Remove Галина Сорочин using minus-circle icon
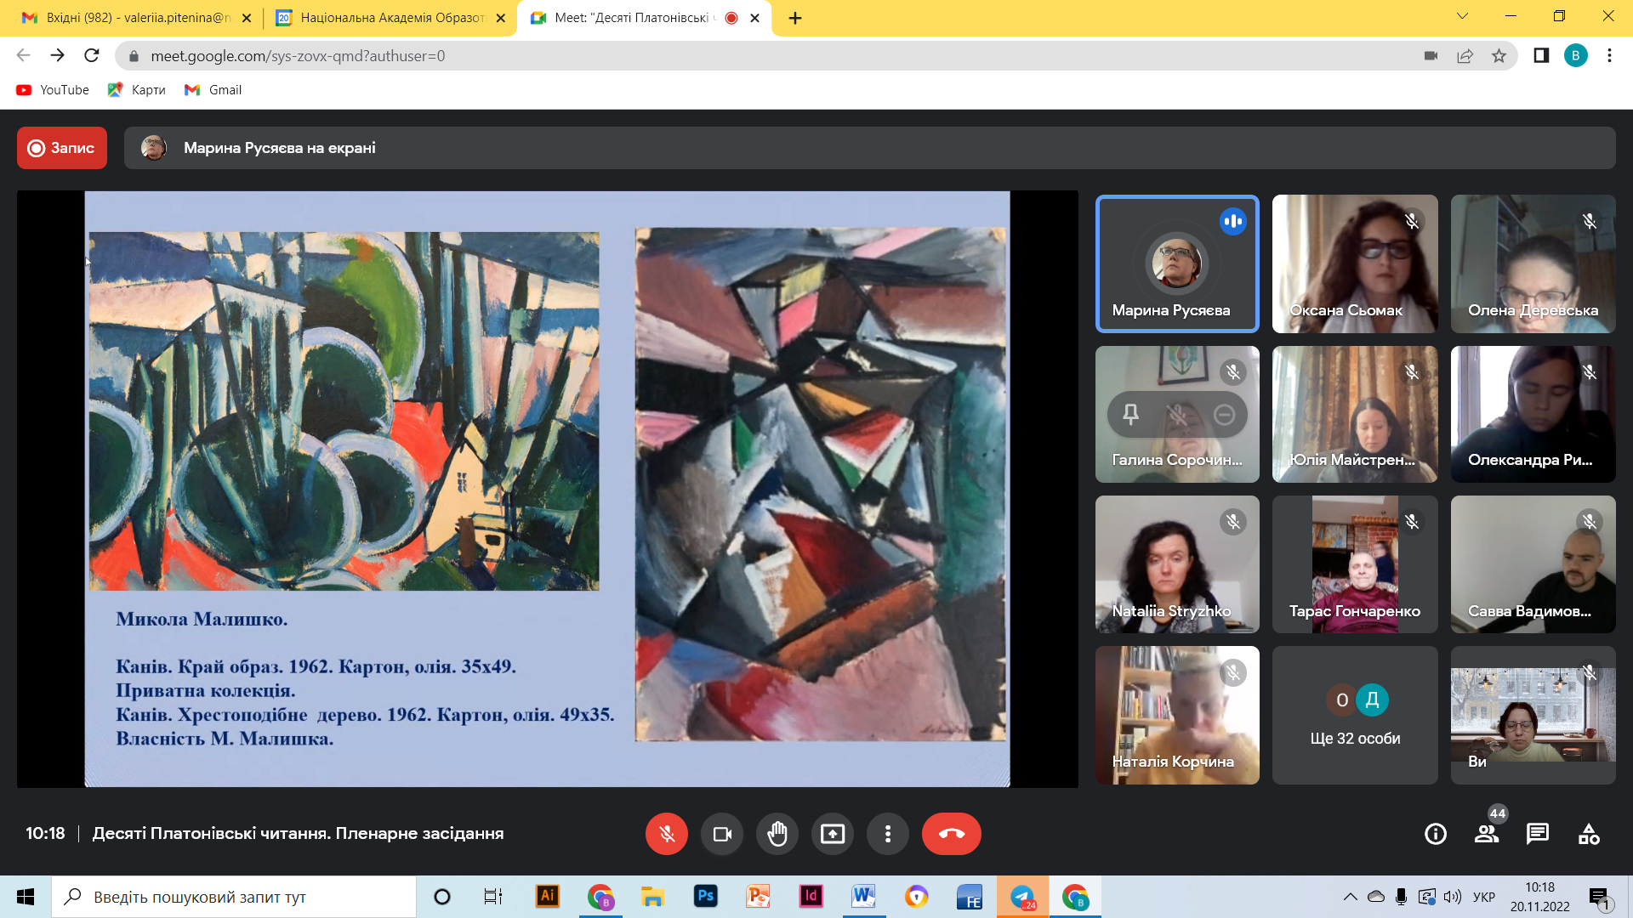The image size is (1633, 918). (1224, 415)
